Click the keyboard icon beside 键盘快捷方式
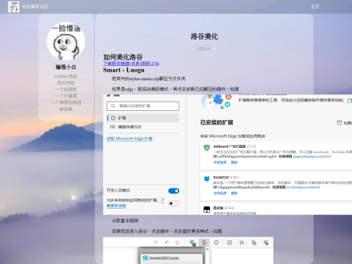 113,127
